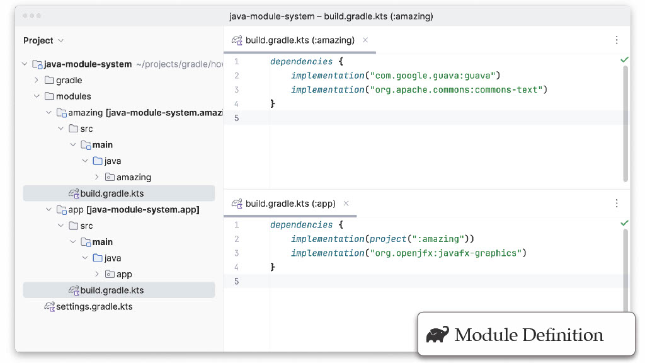Click src folder icon under amazing module

point(74,129)
